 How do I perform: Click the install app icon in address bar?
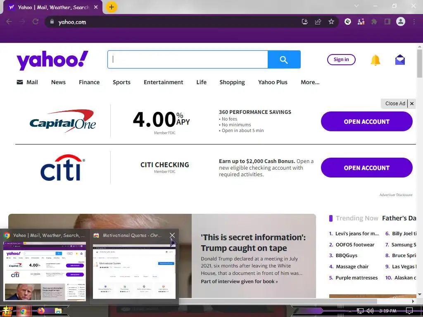pos(304,22)
